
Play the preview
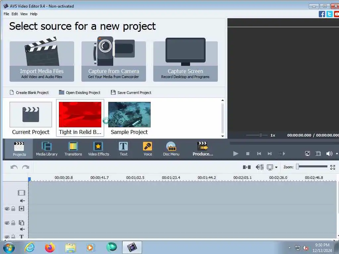click(x=236, y=153)
